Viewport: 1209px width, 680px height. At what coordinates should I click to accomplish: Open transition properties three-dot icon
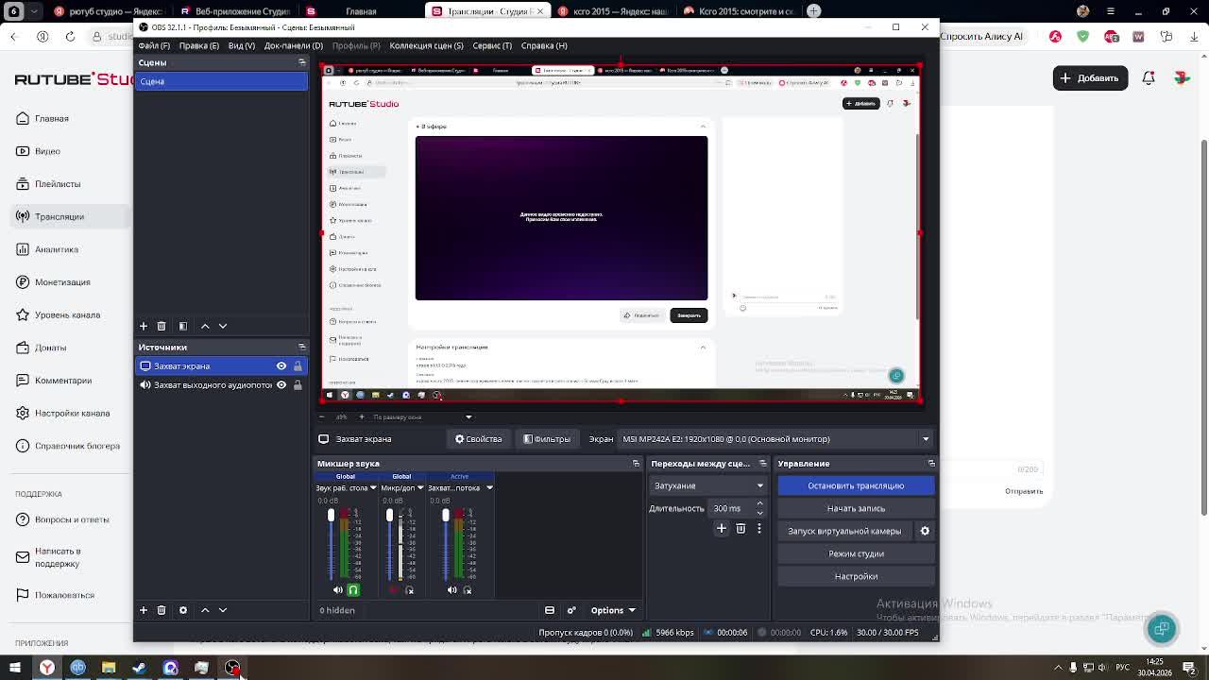[759, 529]
